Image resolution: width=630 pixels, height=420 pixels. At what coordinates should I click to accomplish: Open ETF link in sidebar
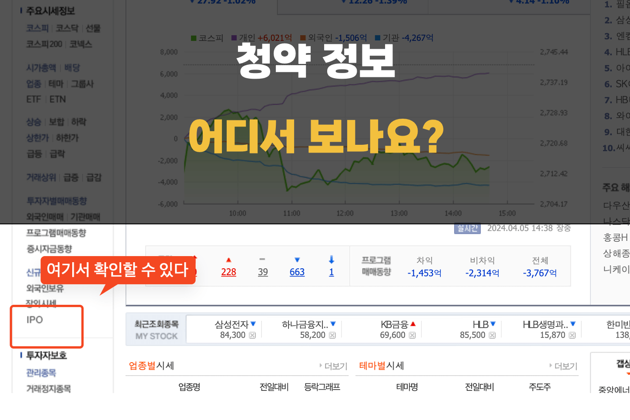(x=34, y=100)
